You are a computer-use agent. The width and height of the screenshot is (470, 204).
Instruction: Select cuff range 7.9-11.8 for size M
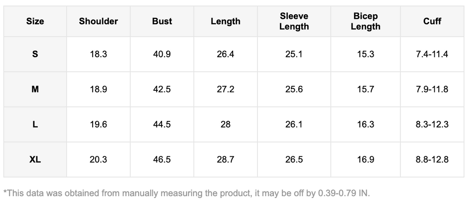point(432,89)
